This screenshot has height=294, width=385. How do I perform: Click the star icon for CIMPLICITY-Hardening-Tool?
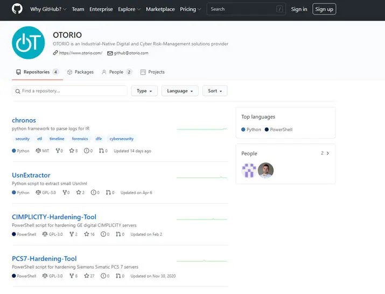click(x=87, y=234)
